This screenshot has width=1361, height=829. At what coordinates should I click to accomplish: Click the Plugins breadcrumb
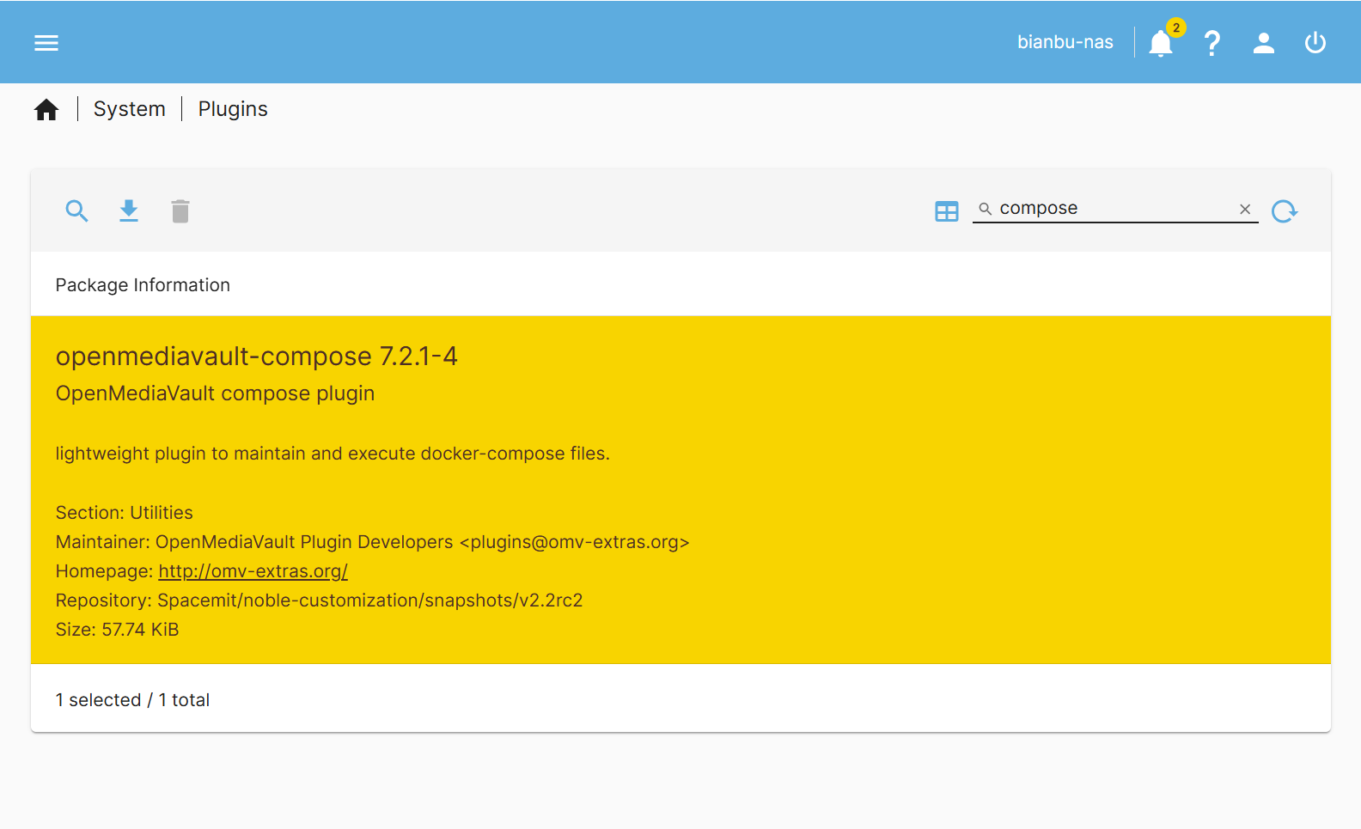[233, 109]
